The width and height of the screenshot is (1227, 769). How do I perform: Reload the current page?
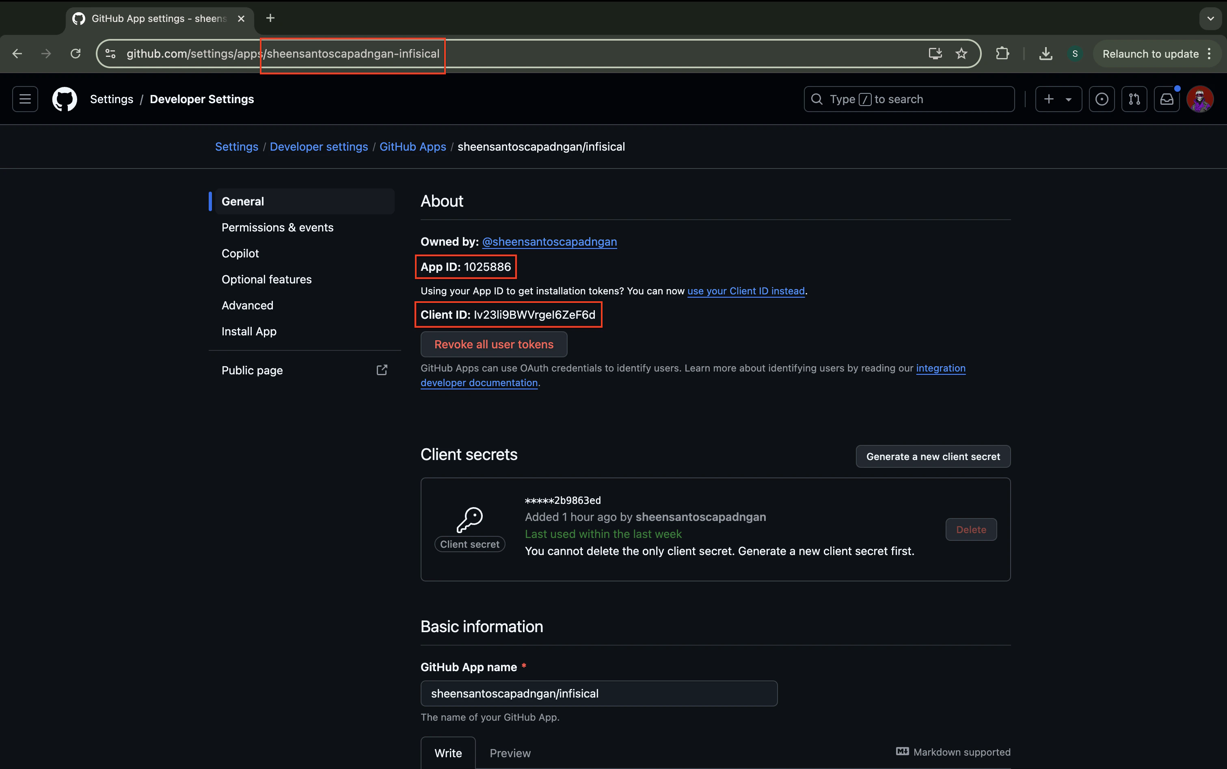[76, 54]
